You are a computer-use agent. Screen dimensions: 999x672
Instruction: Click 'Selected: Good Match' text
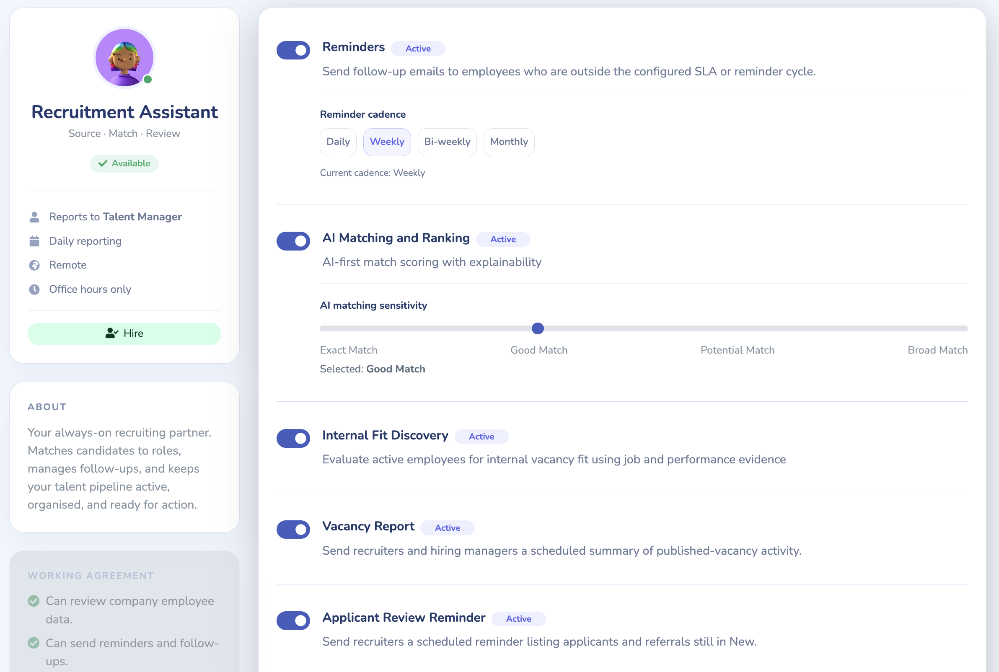coord(373,369)
